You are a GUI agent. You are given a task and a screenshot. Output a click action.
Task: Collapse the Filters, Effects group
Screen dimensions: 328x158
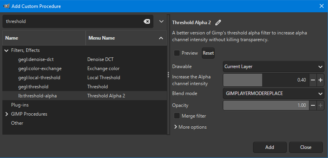(x=7, y=50)
